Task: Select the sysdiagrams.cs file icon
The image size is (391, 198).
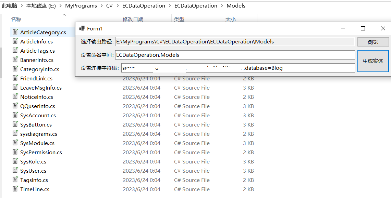Action: 15,133
